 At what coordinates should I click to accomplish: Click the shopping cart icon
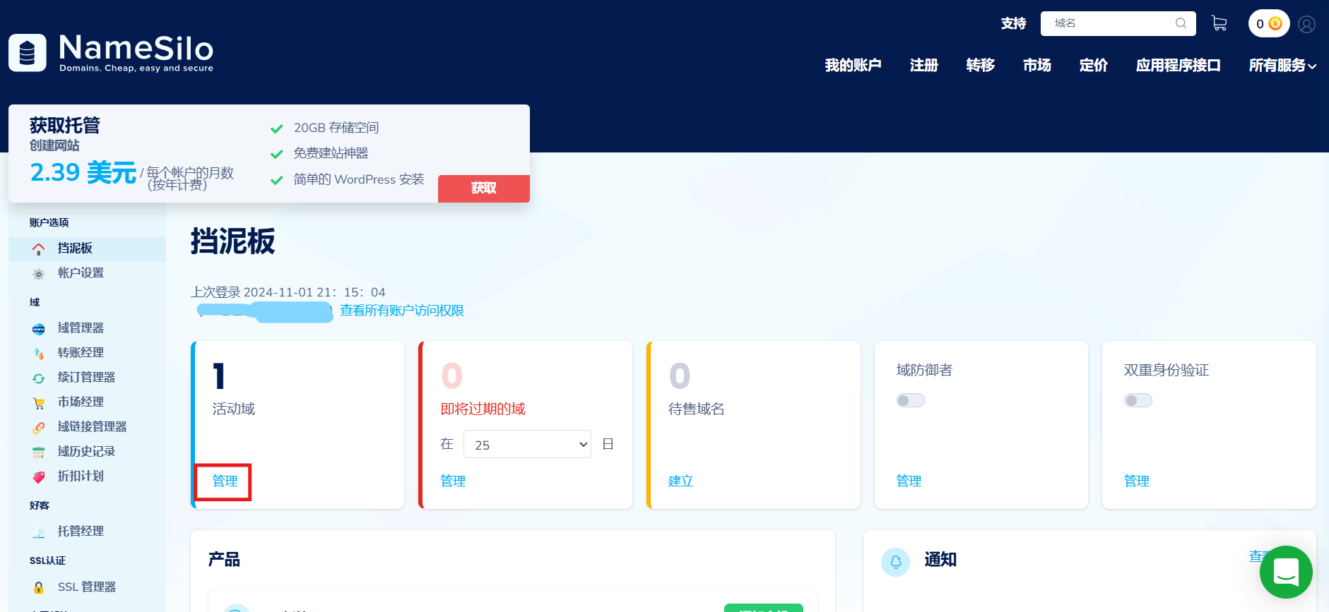[1219, 23]
